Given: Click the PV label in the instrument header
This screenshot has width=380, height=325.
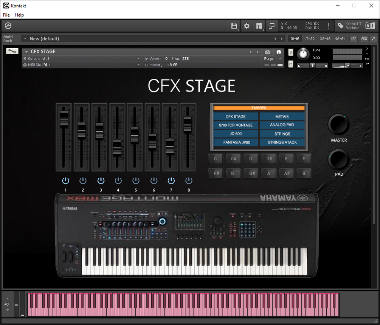Looking at the screenshot, I should click(x=367, y=64).
